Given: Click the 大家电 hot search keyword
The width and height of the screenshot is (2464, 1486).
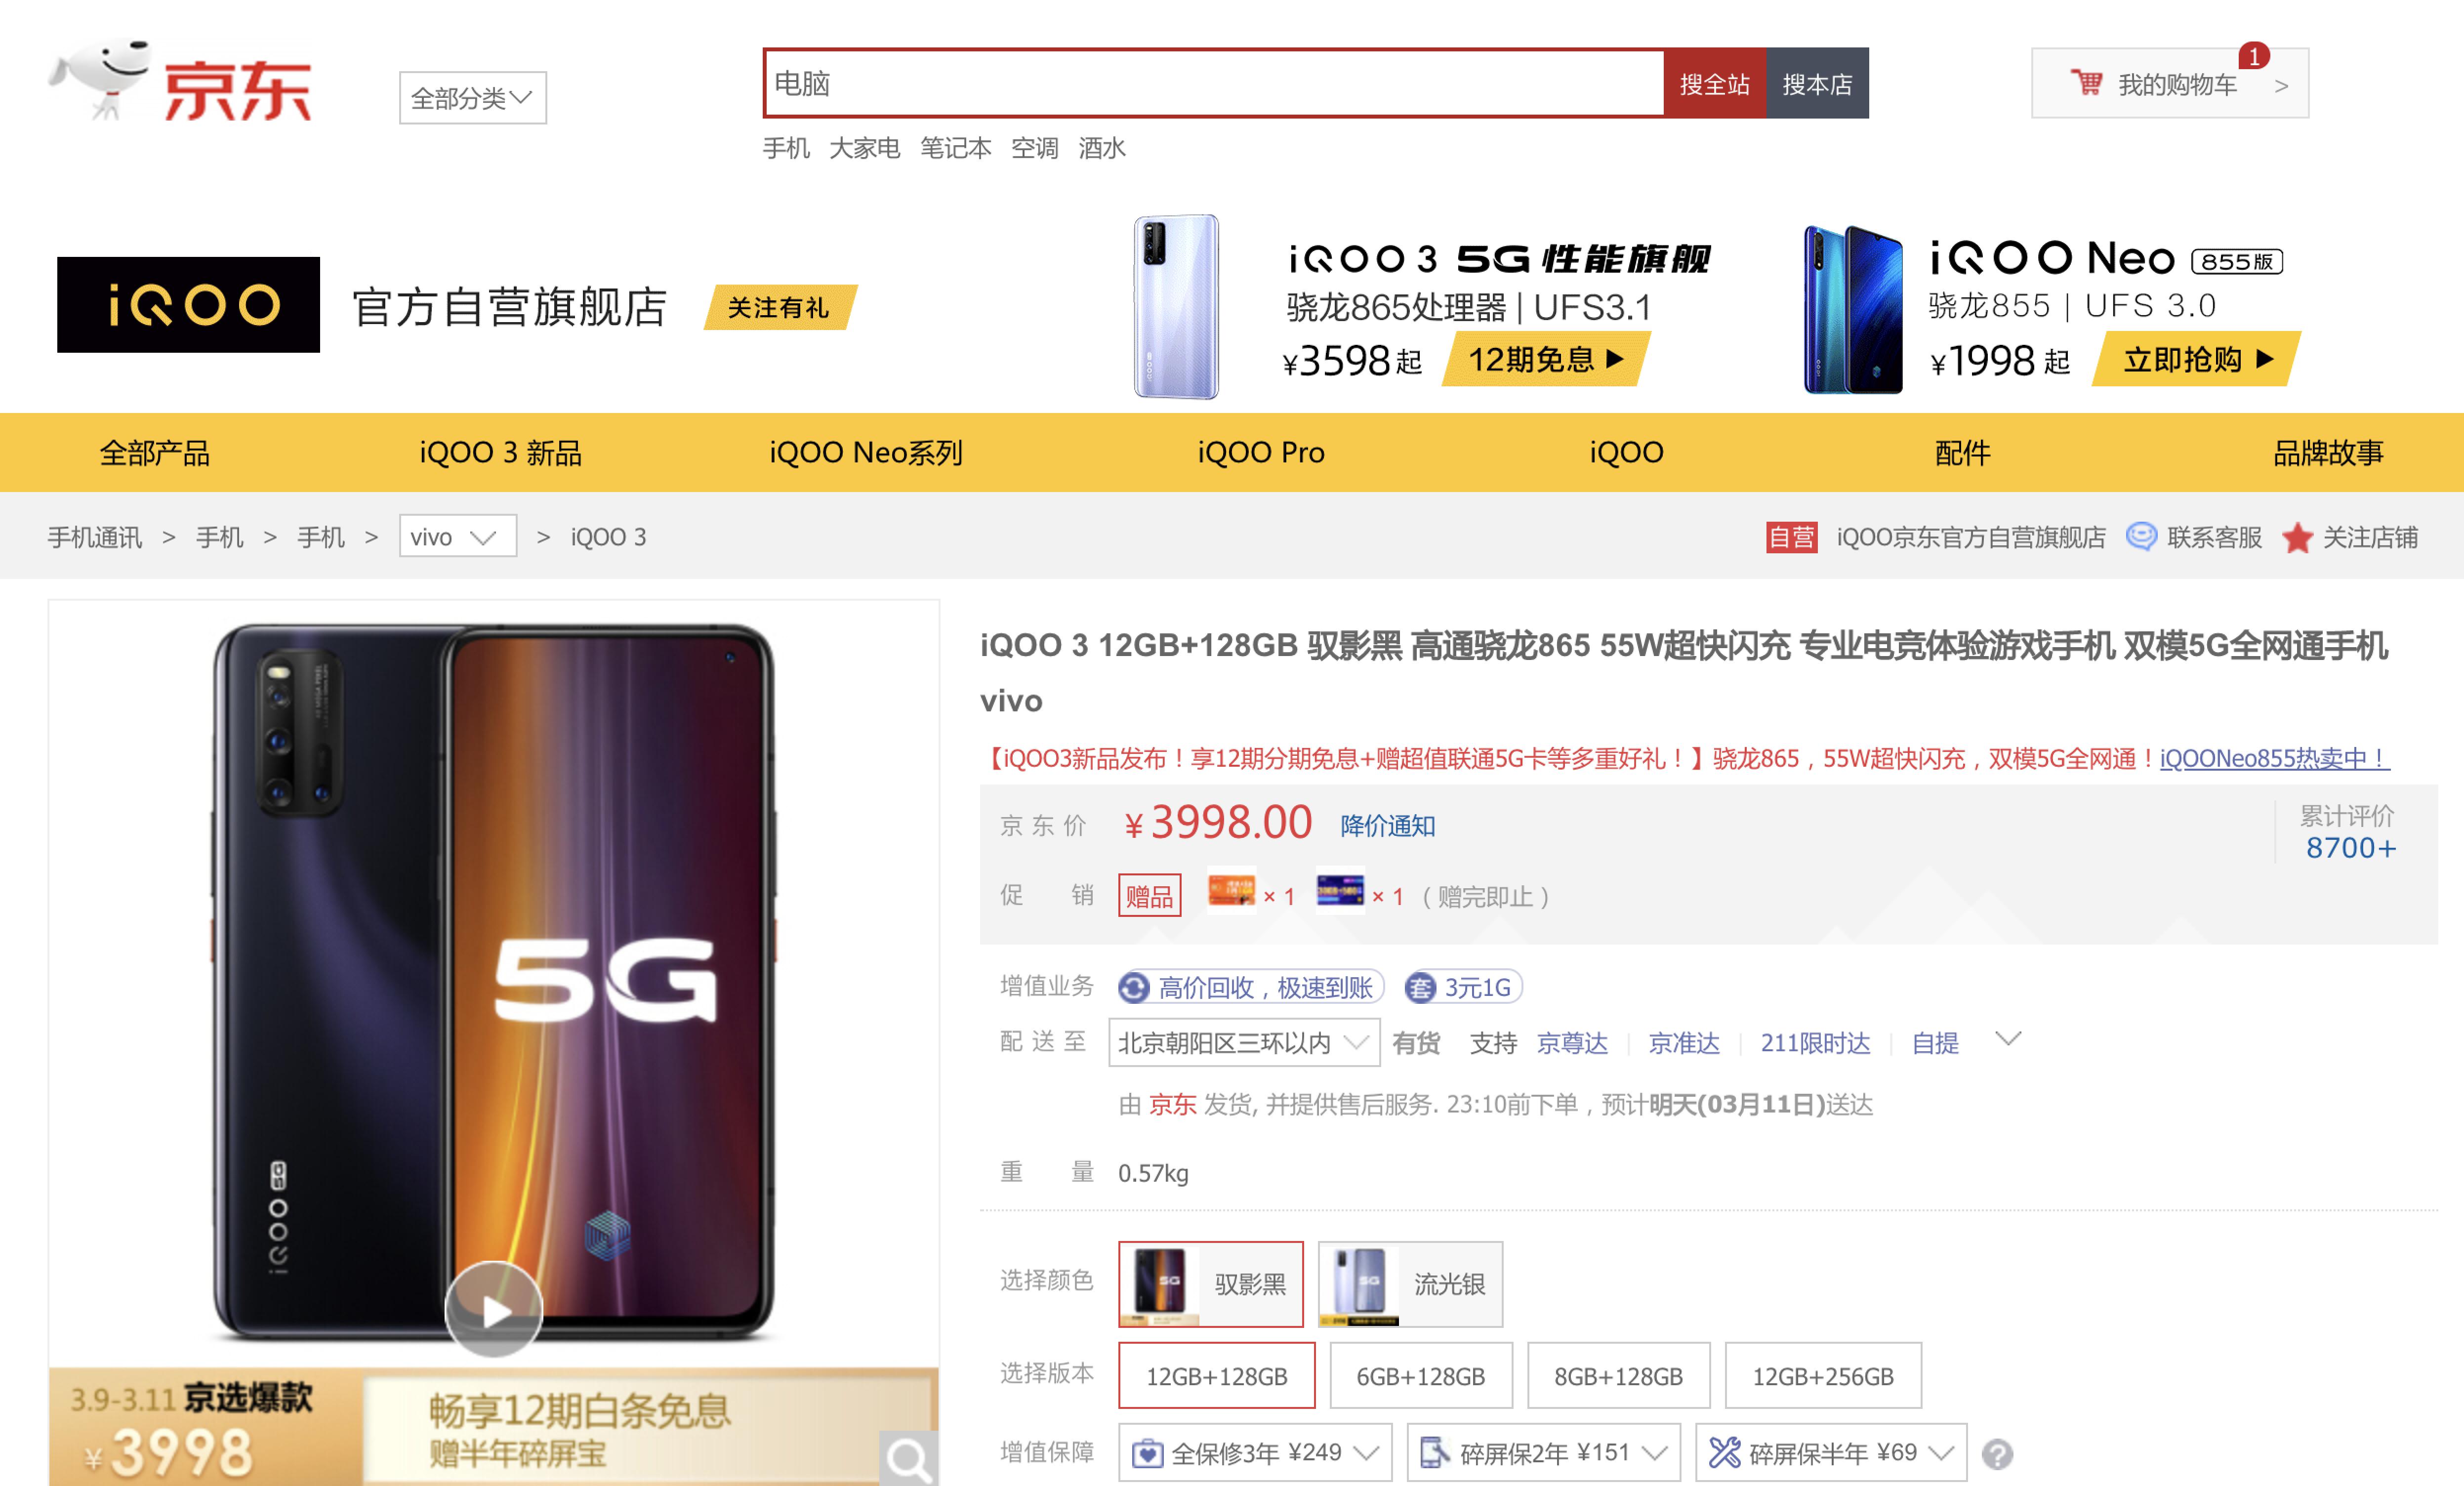Looking at the screenshot, I should tap(865, 148).
